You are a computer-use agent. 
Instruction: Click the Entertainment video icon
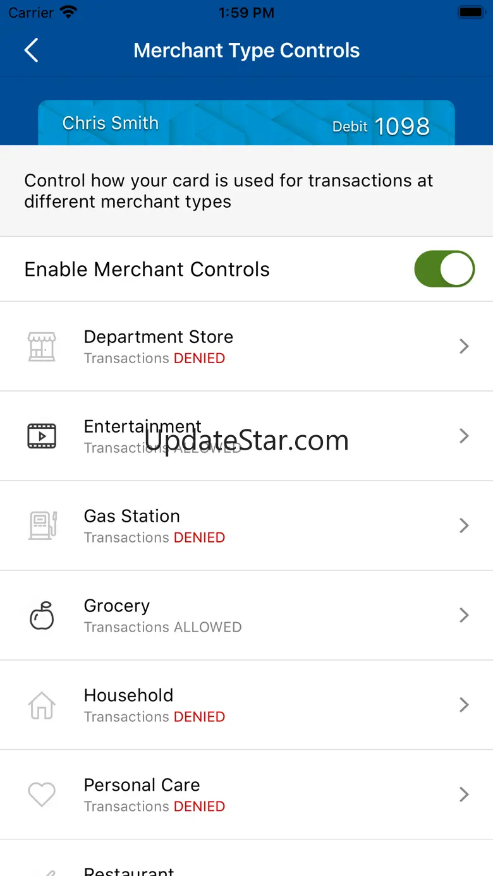42,436
